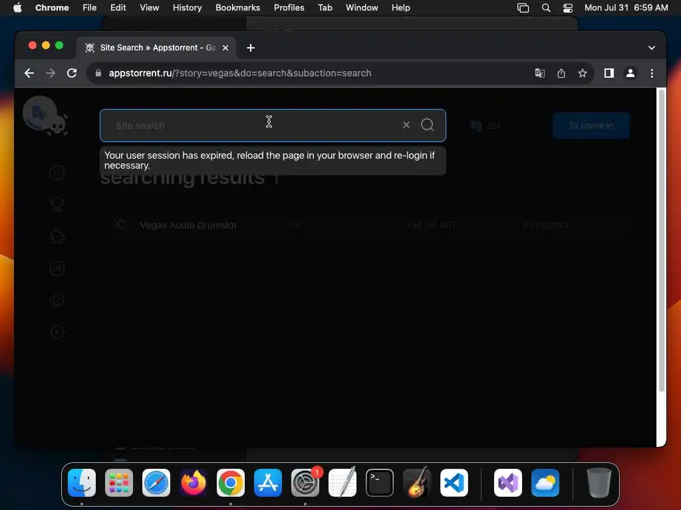This screenshot has height=510, width=681.
Task: Clear search field with the X icon
Action: (406, 125)
